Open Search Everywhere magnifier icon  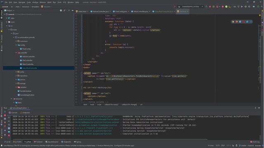(262, 7)
